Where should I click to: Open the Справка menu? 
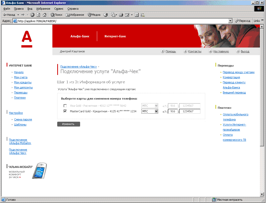[73, 9]
